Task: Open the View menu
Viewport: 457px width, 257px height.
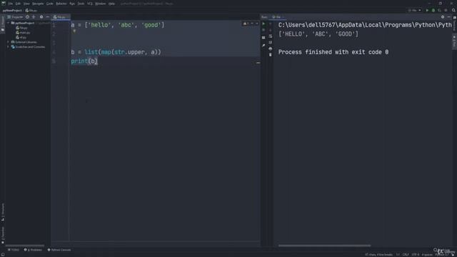Action: 26,4
